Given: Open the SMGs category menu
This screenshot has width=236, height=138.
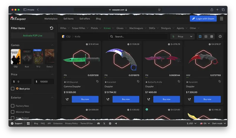Looking at the screenshot, I should [154, 28].
